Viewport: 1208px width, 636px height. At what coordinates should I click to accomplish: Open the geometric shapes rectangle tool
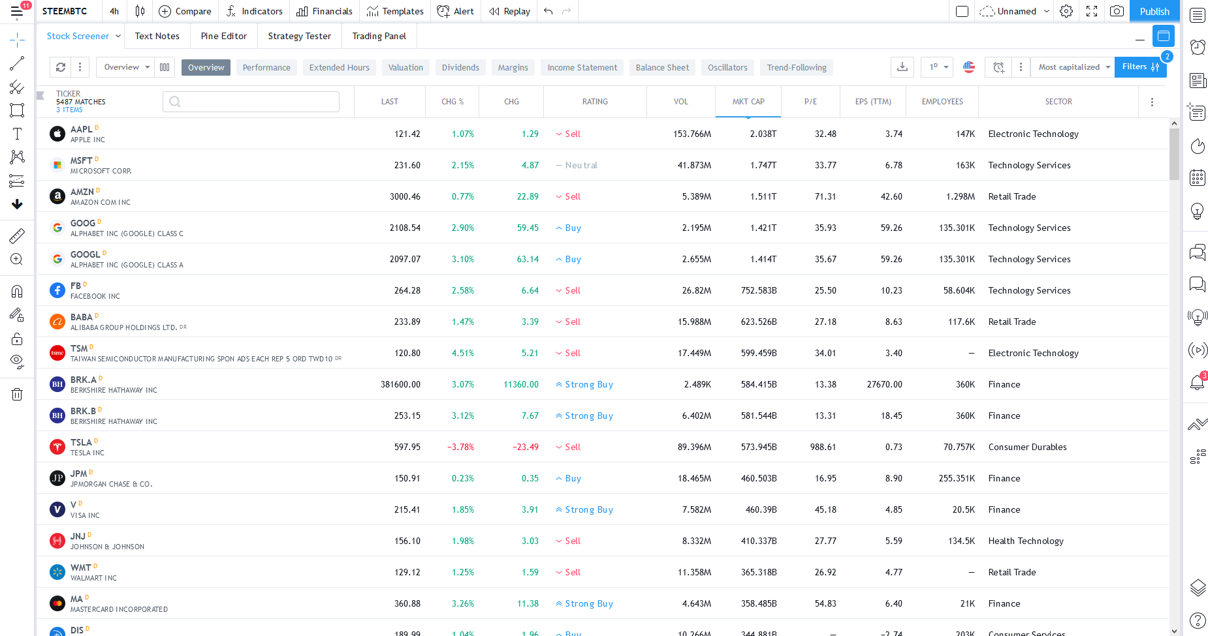[17, 110]
